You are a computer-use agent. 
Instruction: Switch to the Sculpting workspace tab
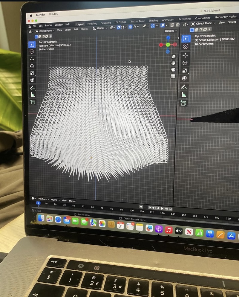point(105,23)
